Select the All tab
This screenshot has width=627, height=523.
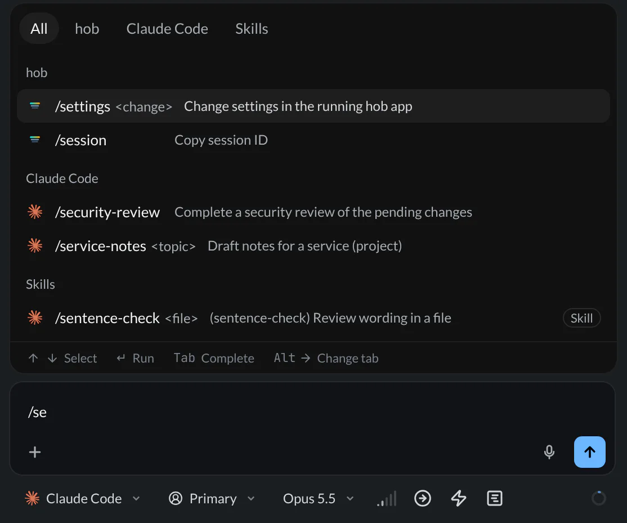pos(39,29)
